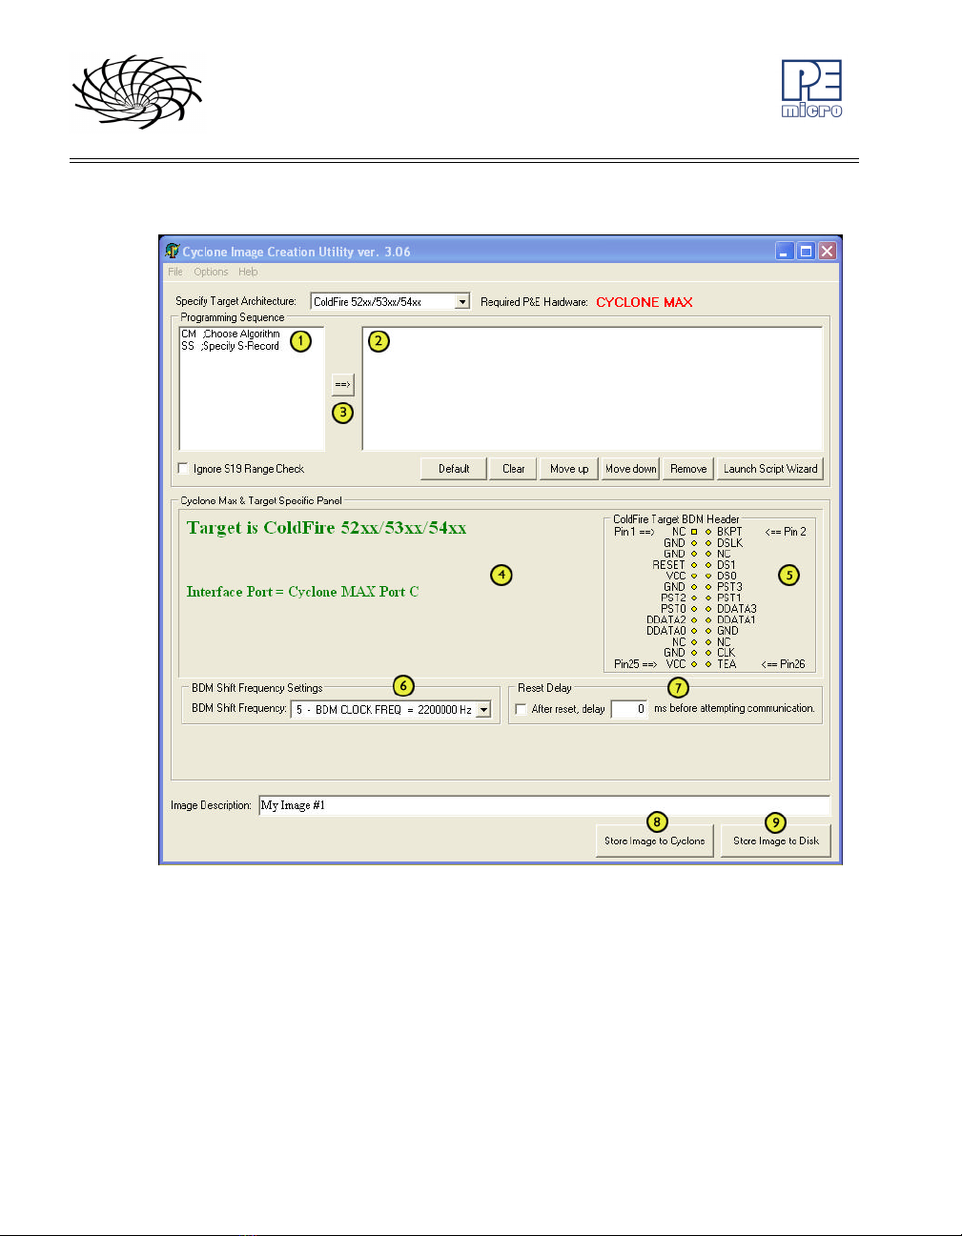962x1236 pixels.
Task: Enable Ignore S19 Range Check
Action: [x=184, y=468]
